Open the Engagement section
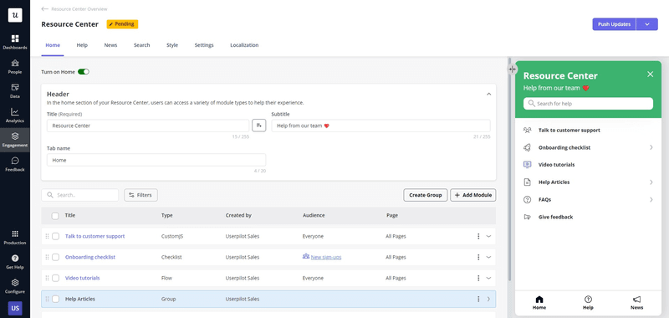The image size is (669, 318). pyautogui.click(x=15, y=140)
